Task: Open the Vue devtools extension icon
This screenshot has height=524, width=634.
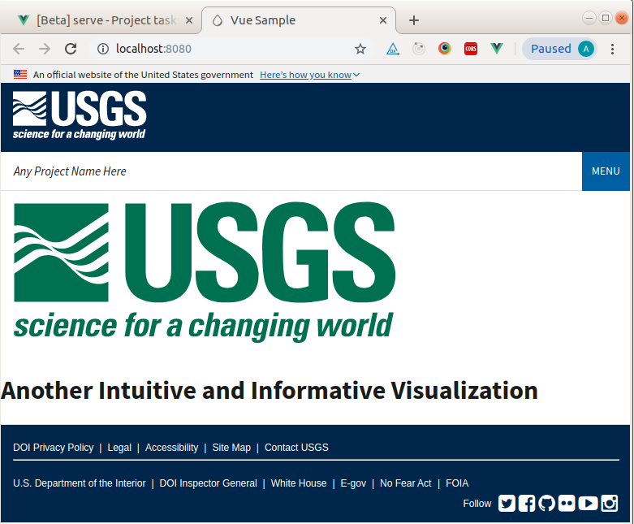Action: pyautogui.click(x=497, y=49)
